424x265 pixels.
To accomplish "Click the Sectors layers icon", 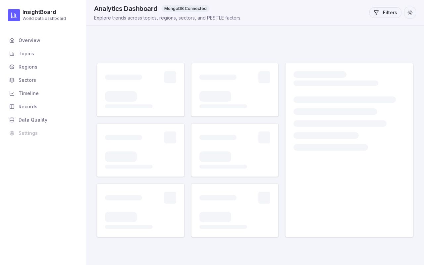I will pyautogui.click(x=12, y=80).
